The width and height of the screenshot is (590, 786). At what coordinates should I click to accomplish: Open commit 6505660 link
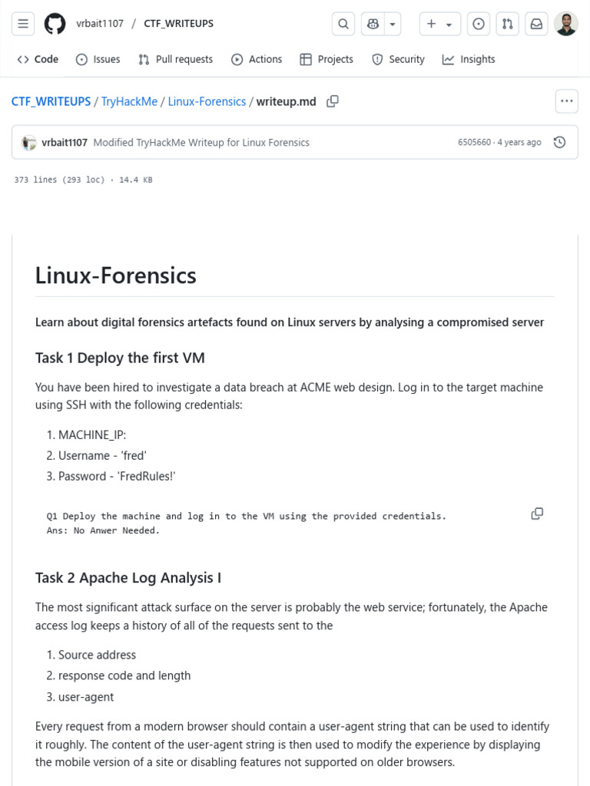tap(474, 142)
